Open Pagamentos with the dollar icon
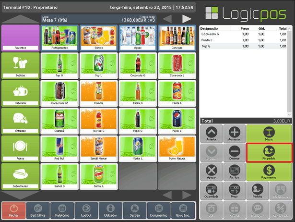295x222 pixels. pyautogui.click(x=269, y=172)
